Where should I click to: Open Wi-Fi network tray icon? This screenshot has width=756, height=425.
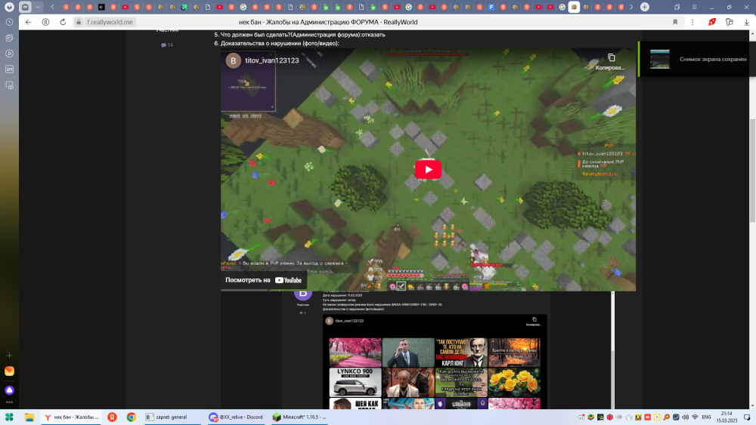(x=695, y=417)
